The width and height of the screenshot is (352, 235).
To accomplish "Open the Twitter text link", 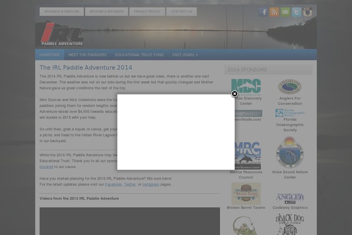I will pos(130,184).
